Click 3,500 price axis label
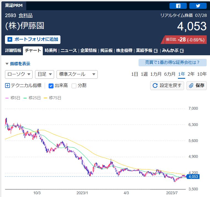Image resolution: width=210 pixels, height=197 pixels. (193, 189)
